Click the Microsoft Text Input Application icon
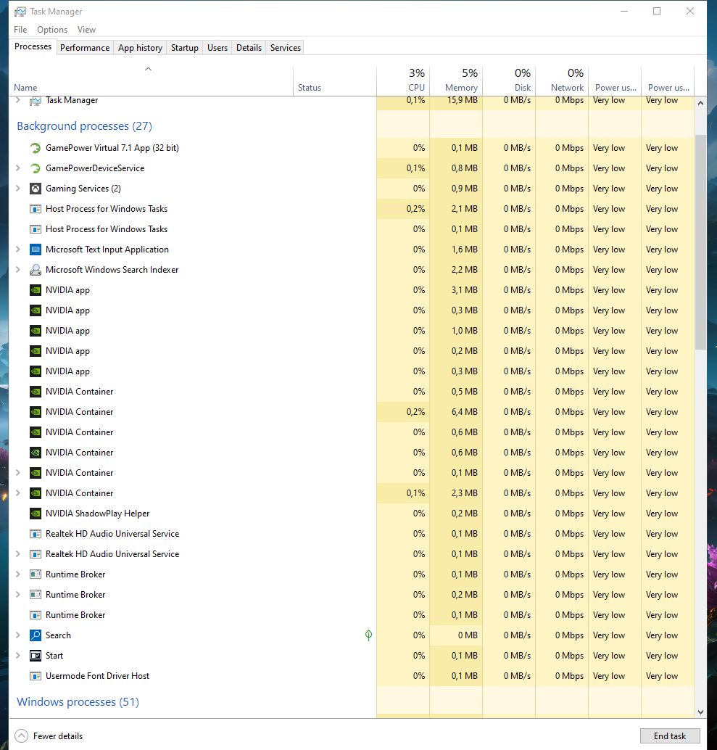This screenshot has height=750, width=717. click(x=36, y=250)
